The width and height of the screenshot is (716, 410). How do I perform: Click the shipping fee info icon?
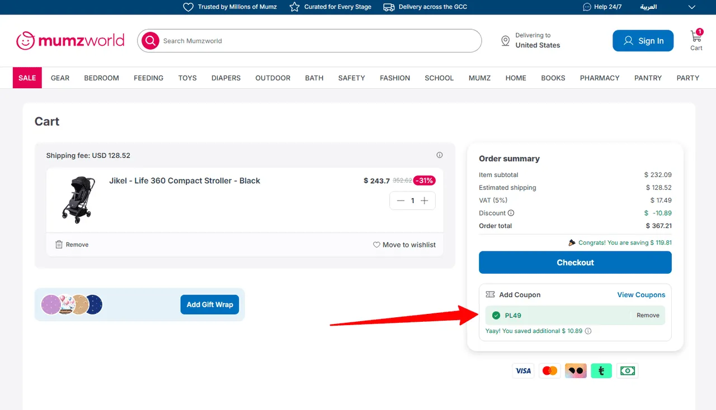[440, 155]
